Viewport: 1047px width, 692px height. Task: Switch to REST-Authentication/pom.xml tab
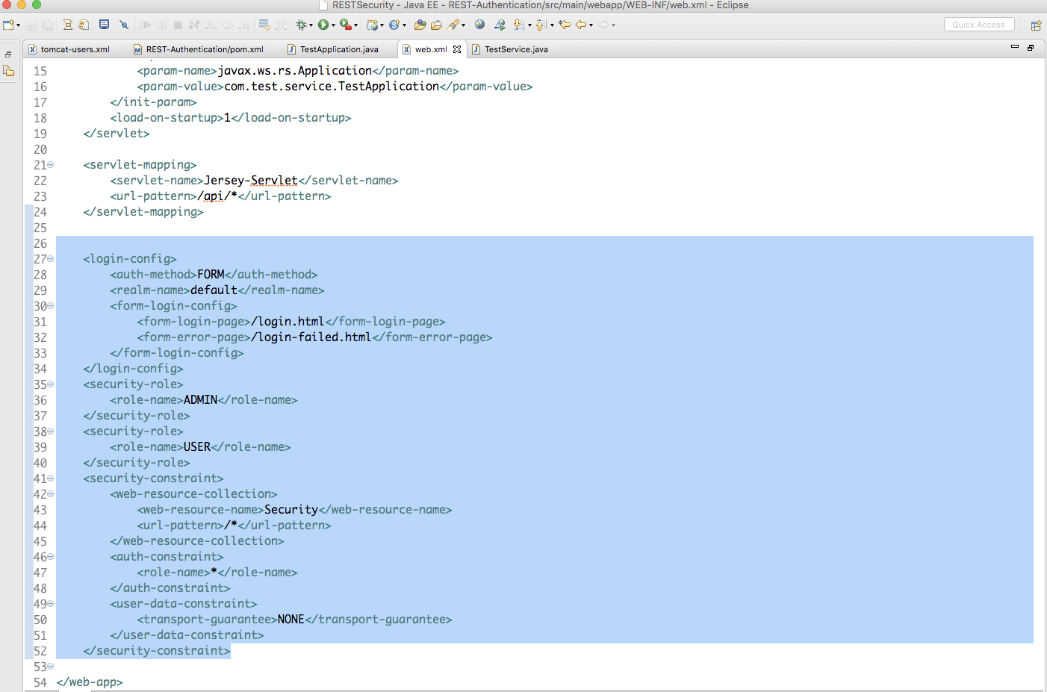pos(199,49)
